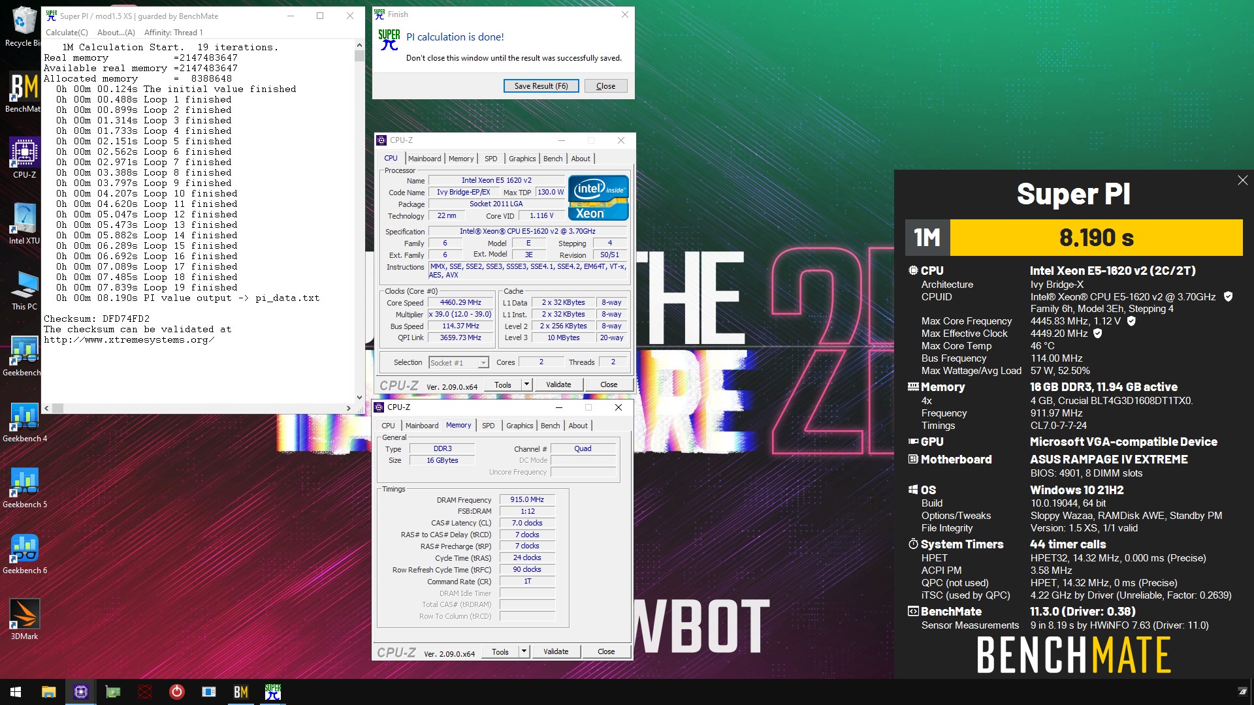
Task: Close the BenchMate Super PI result panel
Action: (1242, 180)
